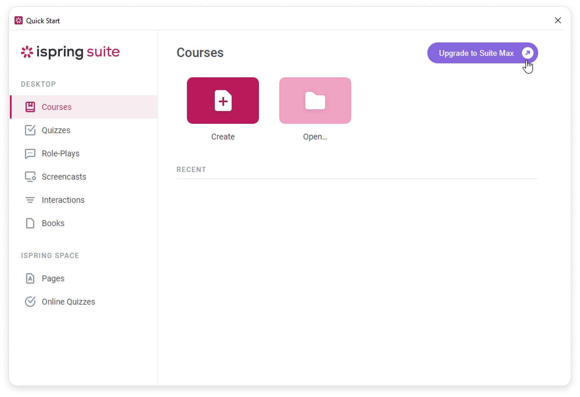Click the Courses page heading

pyautogui.click(x=200, y=53)
